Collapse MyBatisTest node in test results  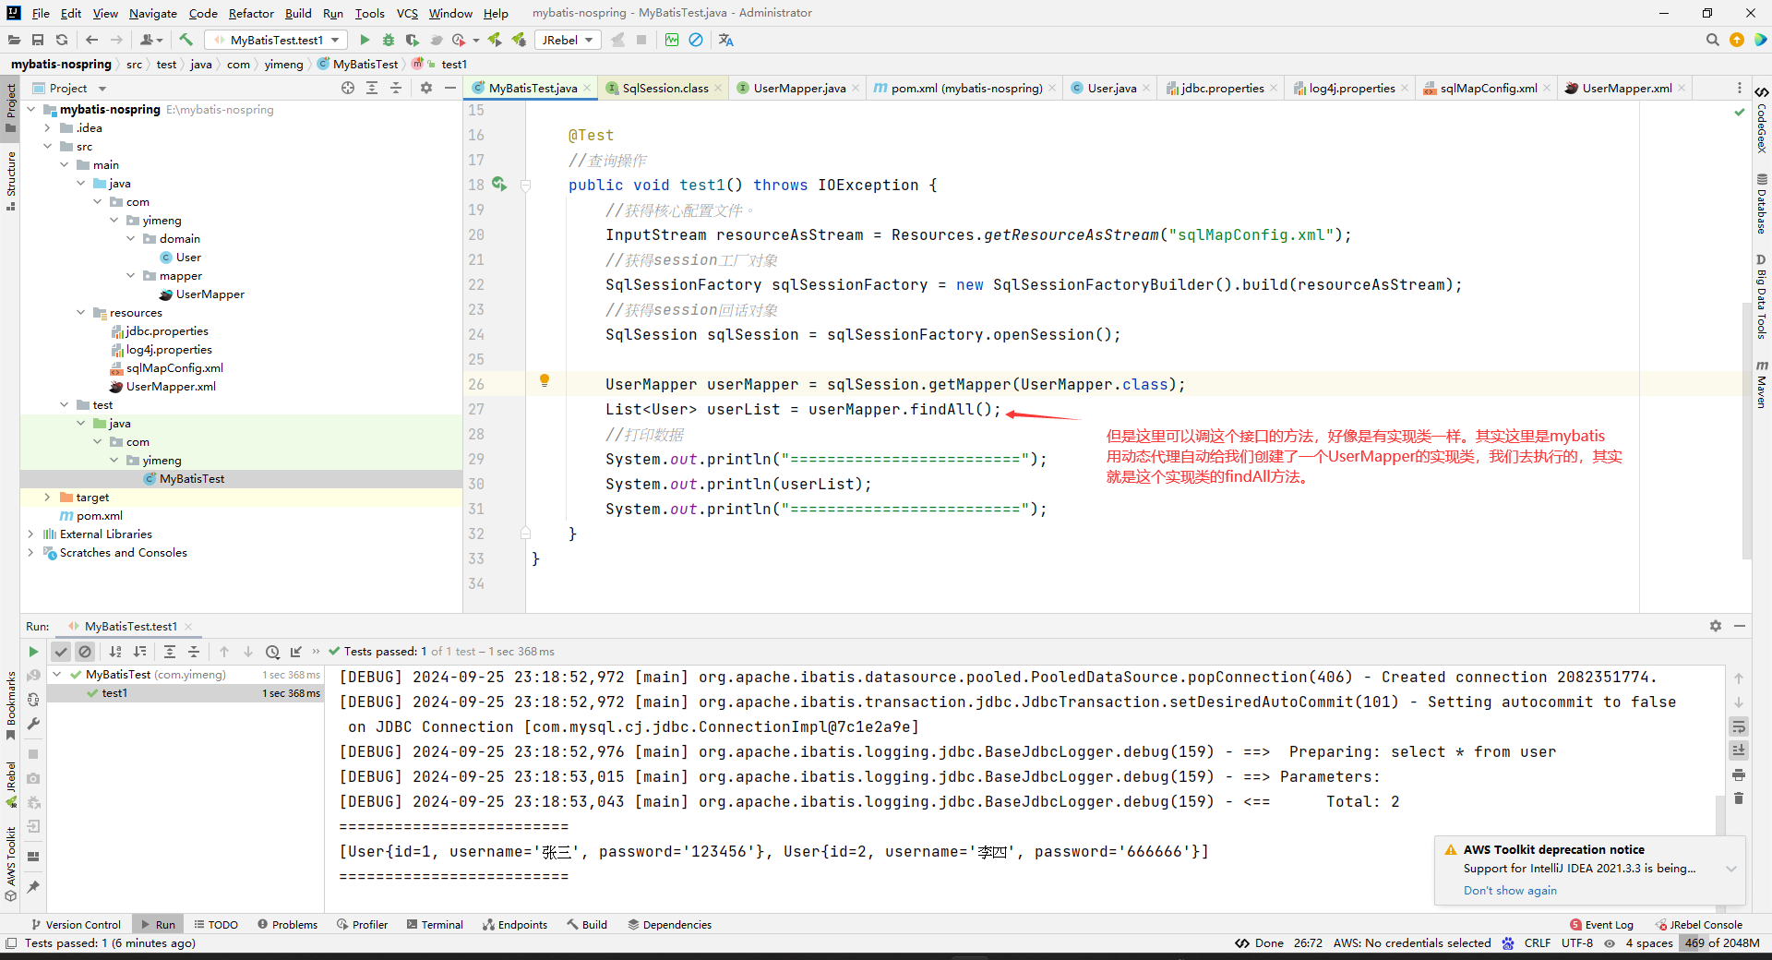(x=57, y=675)
